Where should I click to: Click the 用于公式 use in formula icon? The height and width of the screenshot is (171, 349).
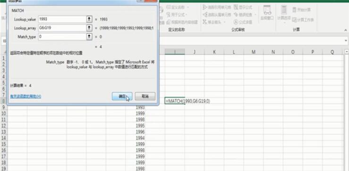point(169,15)
